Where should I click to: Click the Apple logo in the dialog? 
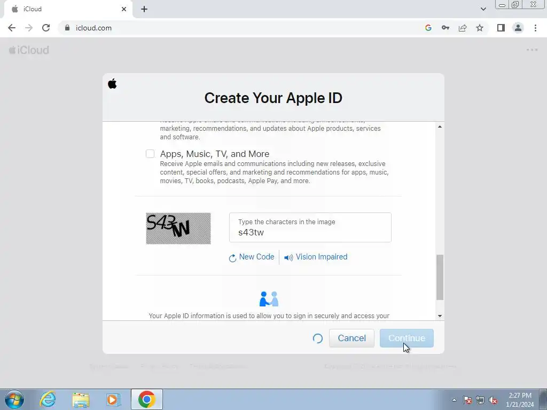[x=112, y=84]
